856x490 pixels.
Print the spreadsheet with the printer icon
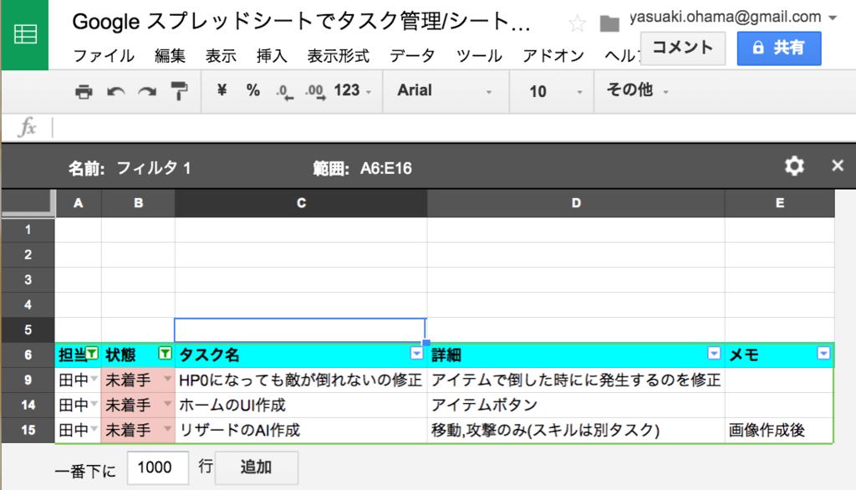[x=84, y=91]
